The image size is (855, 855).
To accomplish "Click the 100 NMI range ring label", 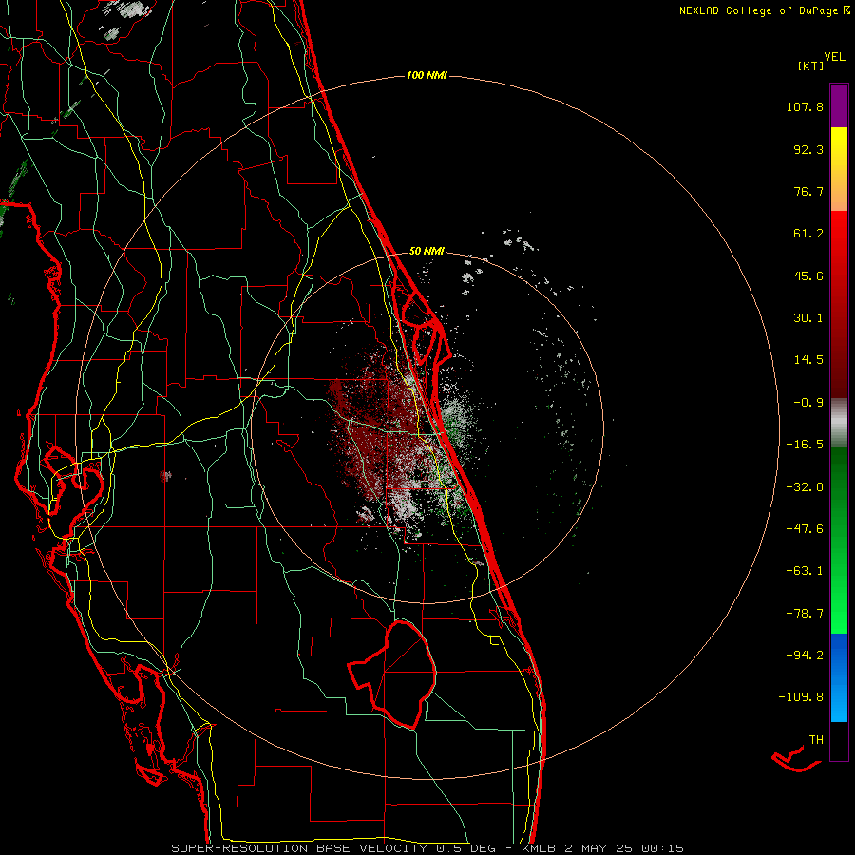I will point(427,75).
